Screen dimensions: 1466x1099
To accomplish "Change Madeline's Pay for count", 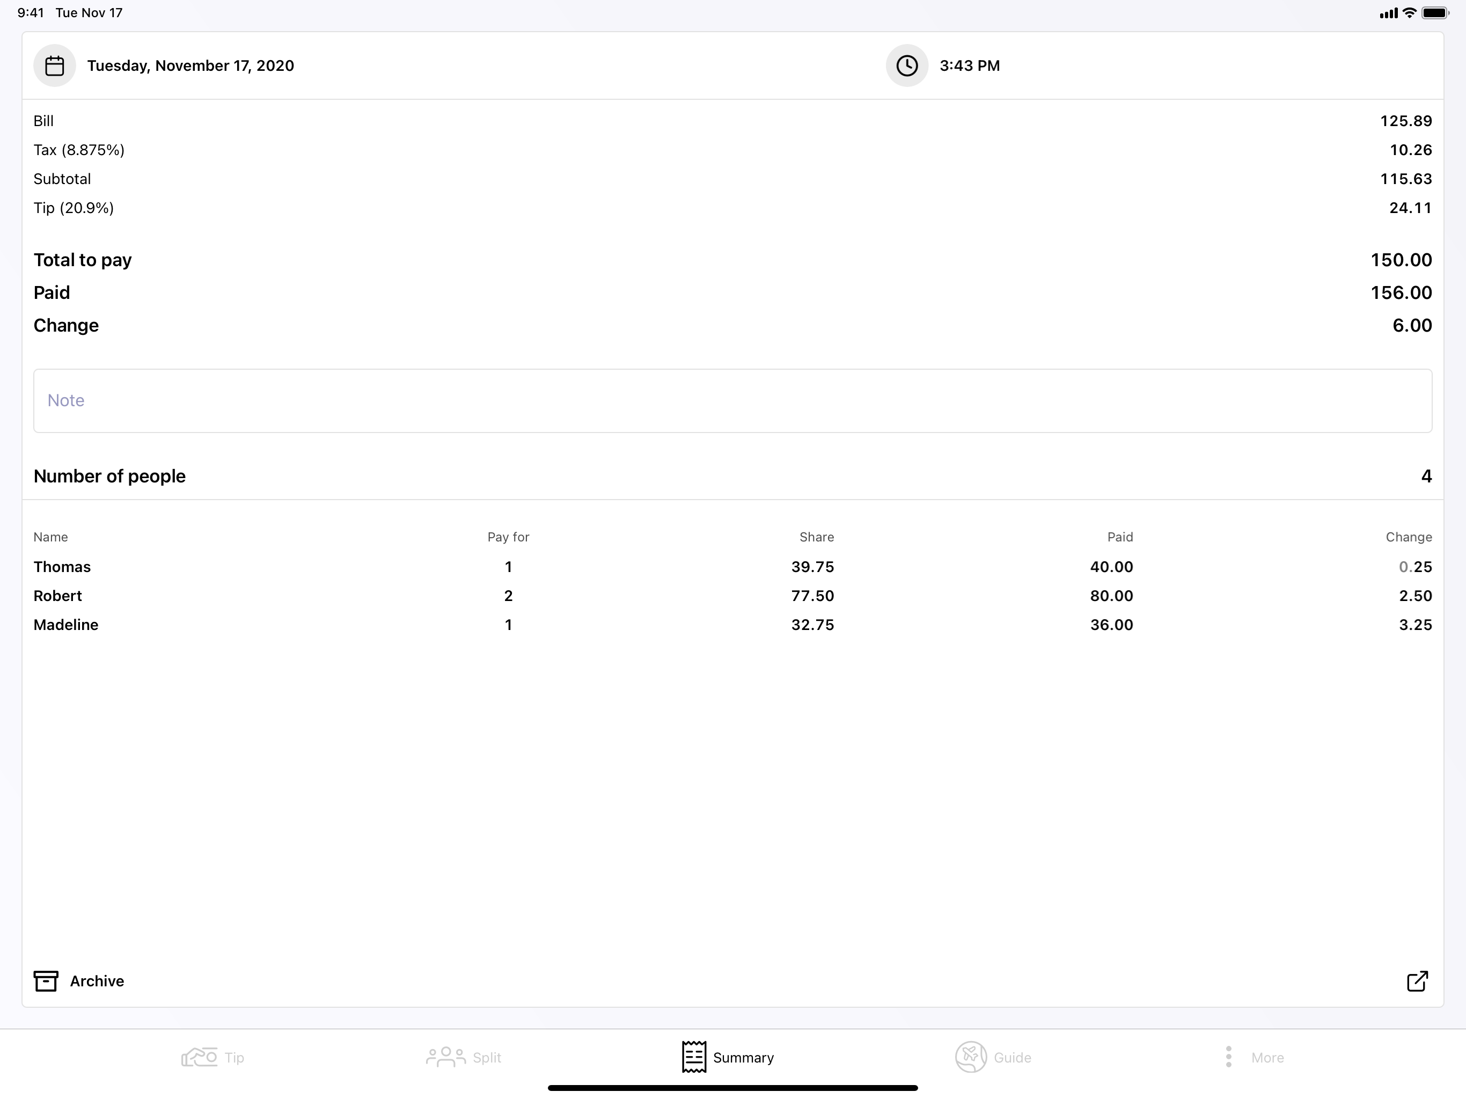I will (508, 625).
